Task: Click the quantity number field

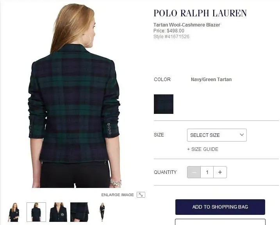Action: point(207,172)
